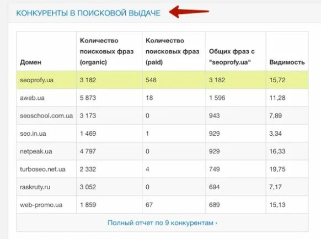Click organic value 3 052 for raskruty.ru
321x239 pixels.
click(88, 187)
